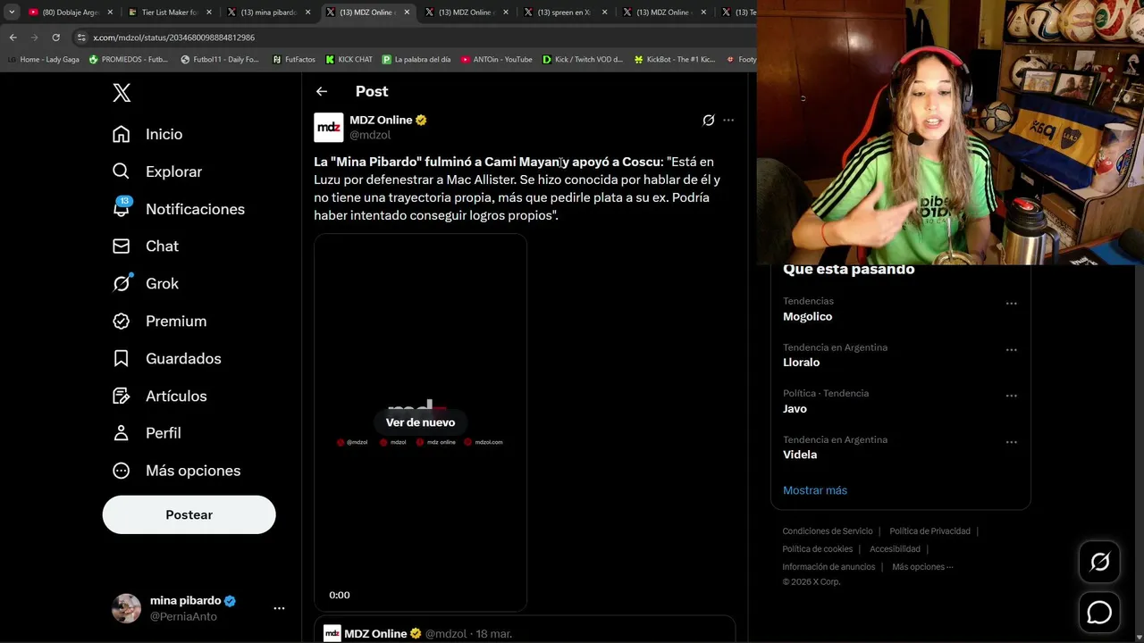Open the Explorar search page
Screen dimensions: 1144x643
click(157, 171)
